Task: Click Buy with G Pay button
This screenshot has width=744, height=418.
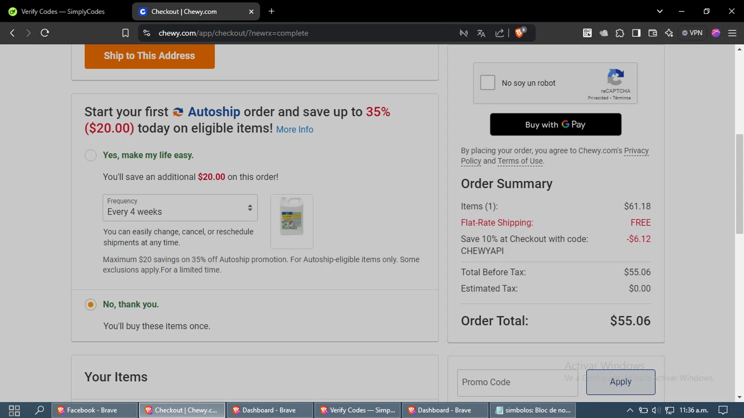Action: [x=556, y=124]
